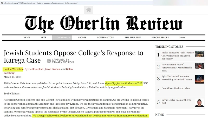208x119 pixels.
Task: Open trending story Gore Videos Hinder Activism
Action: (x=176, y=88)
